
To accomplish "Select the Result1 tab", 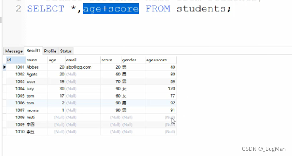I will (x=33, y=51).
